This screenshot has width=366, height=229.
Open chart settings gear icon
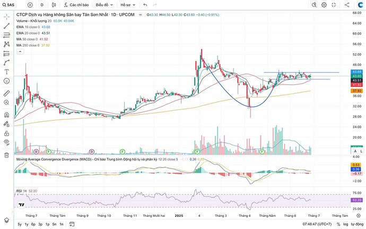tap(324, 5)
